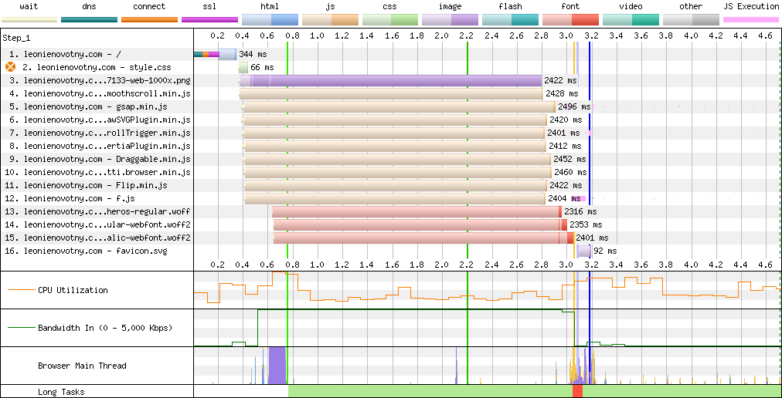
Task: Click the favicon.svg request bar
Action: click(x=584, y=251)
